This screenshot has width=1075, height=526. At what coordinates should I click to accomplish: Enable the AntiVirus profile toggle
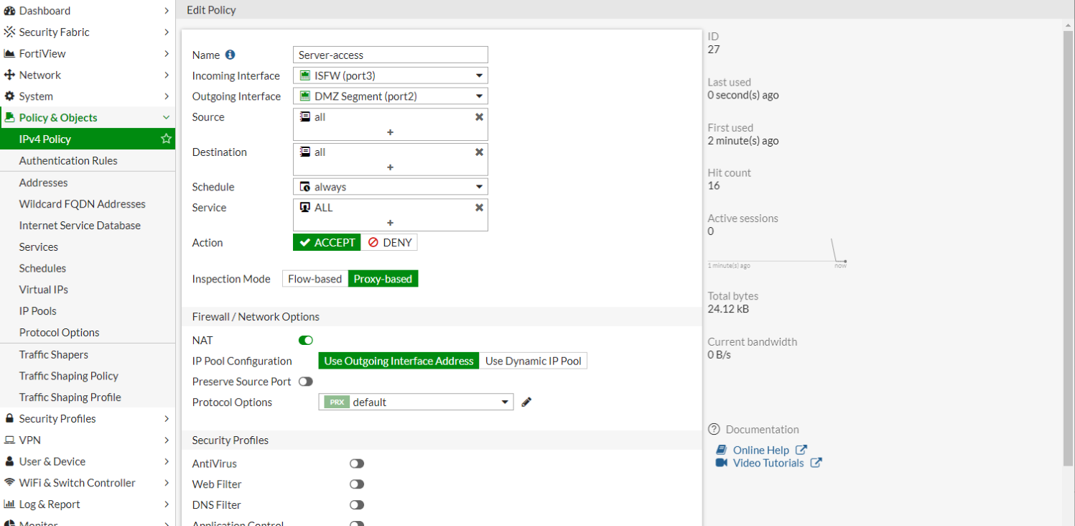[357, 464]
